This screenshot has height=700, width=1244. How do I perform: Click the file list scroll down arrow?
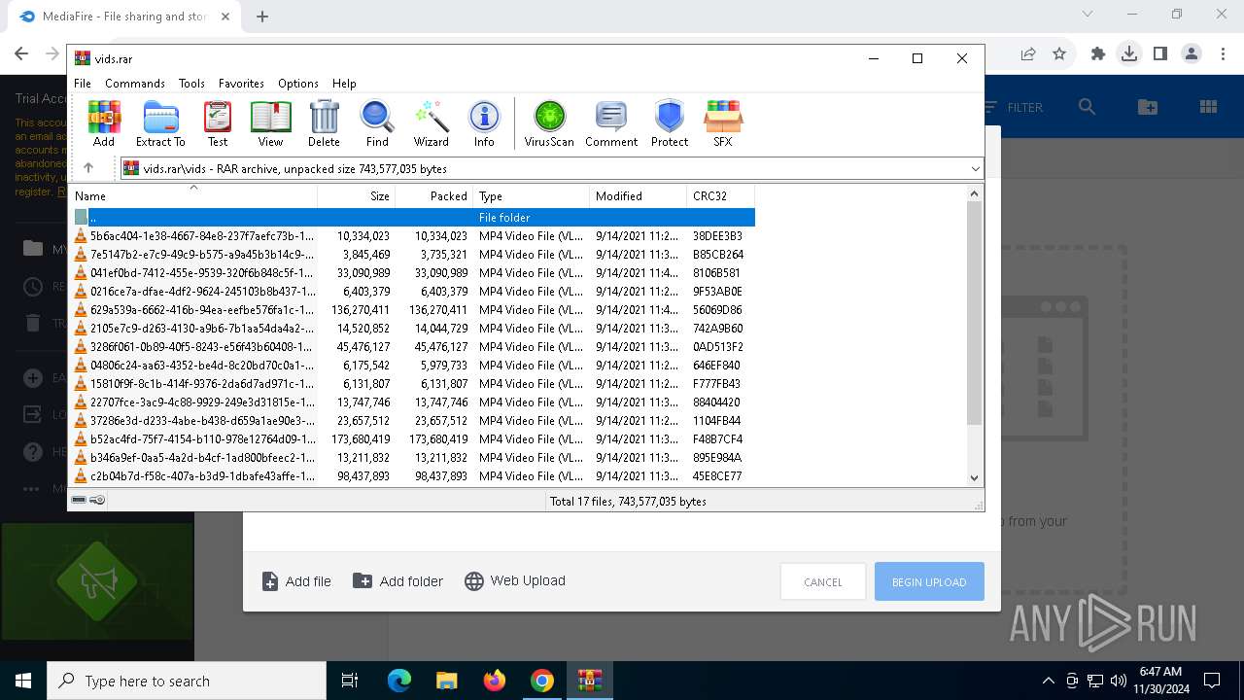click(x=975, y=477)
